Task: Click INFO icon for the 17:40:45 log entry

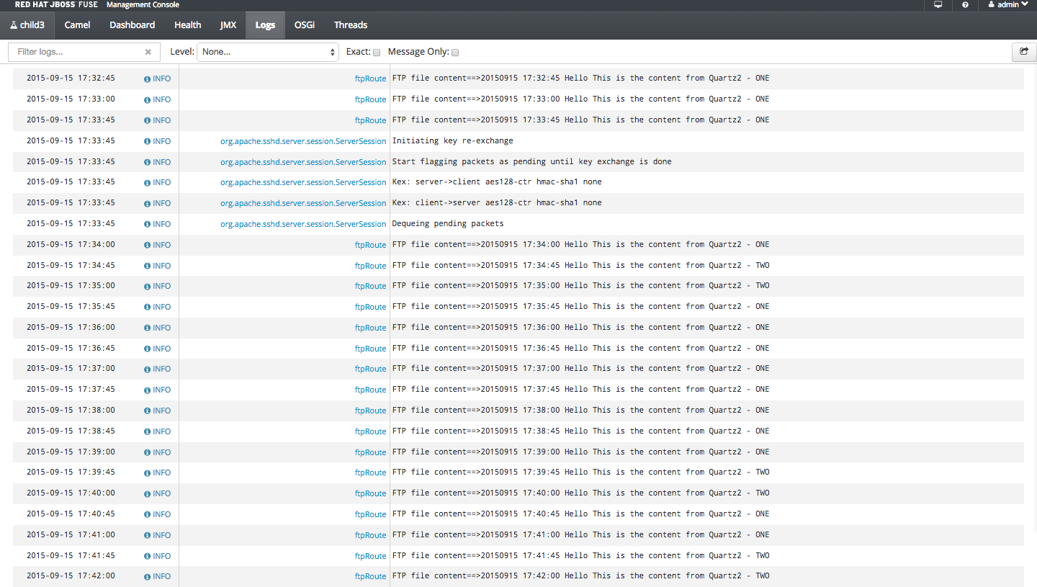Action: [148, 515]
